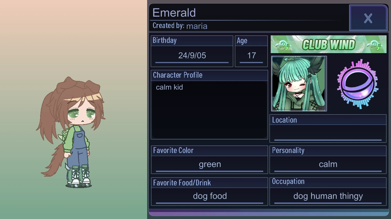The width and height of the screenshot is (391, 219).
Task: Edit the Personality field showing calm
Action: [328, 164]
